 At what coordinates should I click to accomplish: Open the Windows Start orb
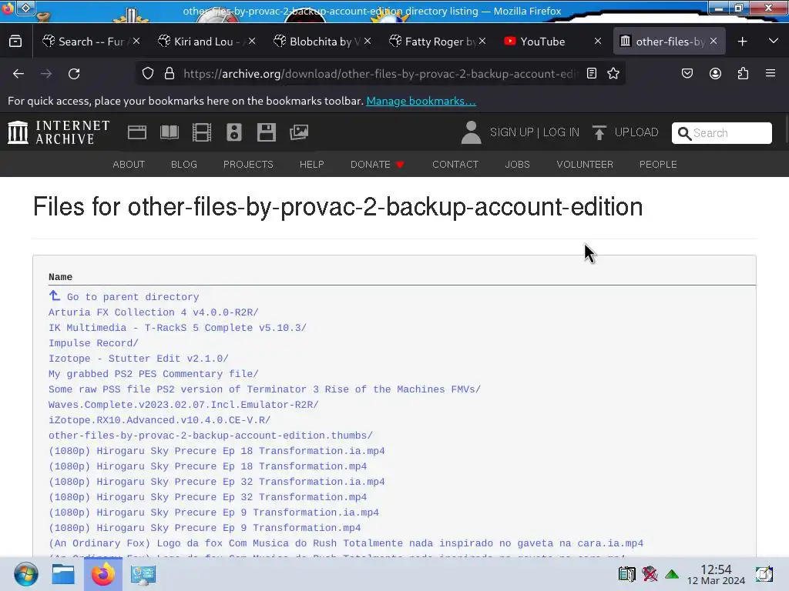tap(25, 574)
